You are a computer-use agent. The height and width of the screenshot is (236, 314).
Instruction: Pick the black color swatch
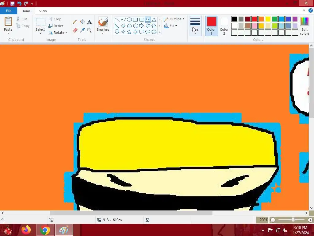pyautogui.click(x=234, y=19)
